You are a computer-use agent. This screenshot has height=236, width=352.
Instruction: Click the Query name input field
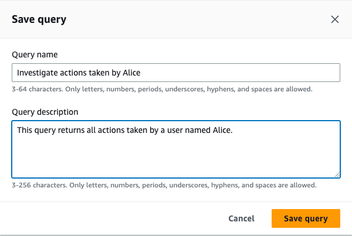click(176, 73)
